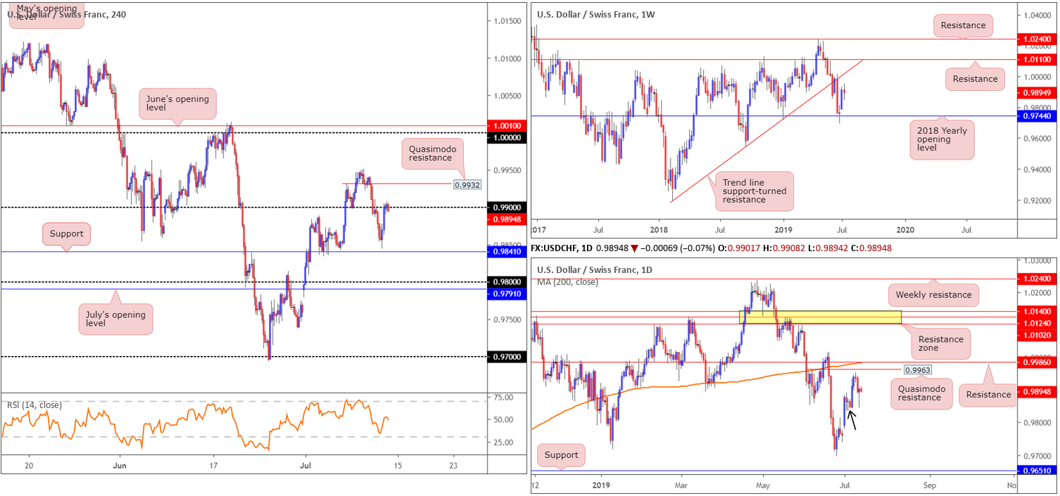Select the weekly chart title 'U.S. Dollar / Swiss Franc, 1W'
This screenshot has height=496, width=1060.
[595, 13]
